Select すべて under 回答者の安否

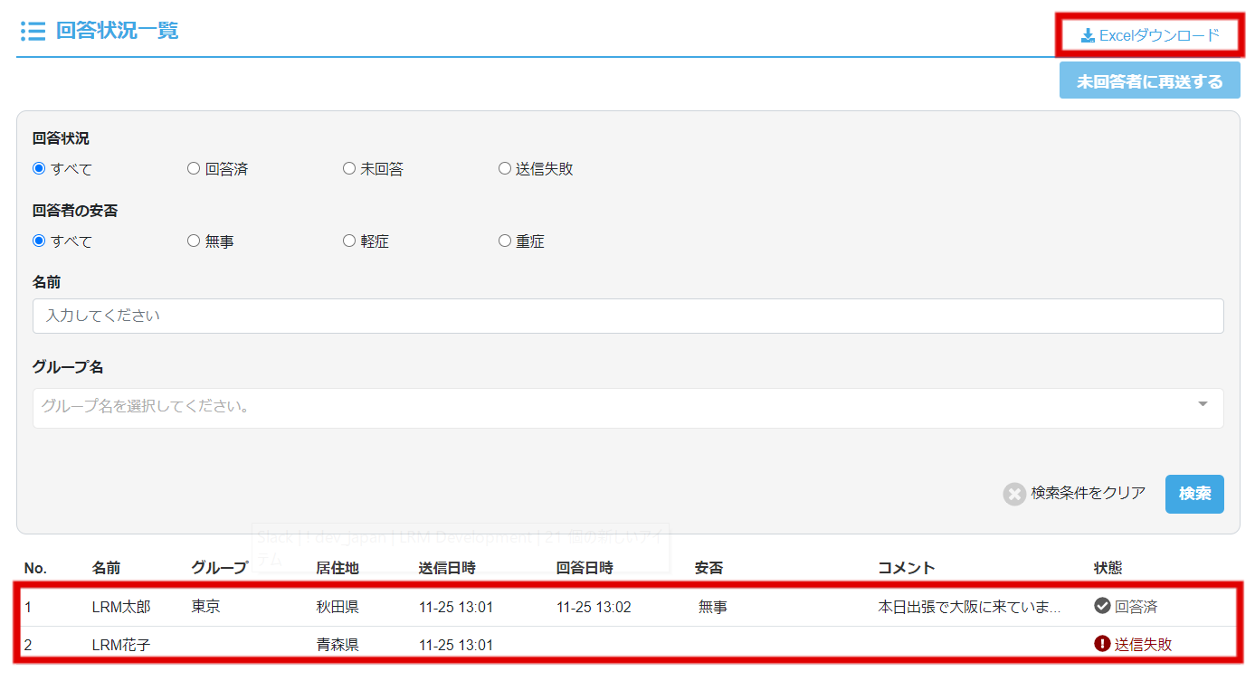pos(39,241)
